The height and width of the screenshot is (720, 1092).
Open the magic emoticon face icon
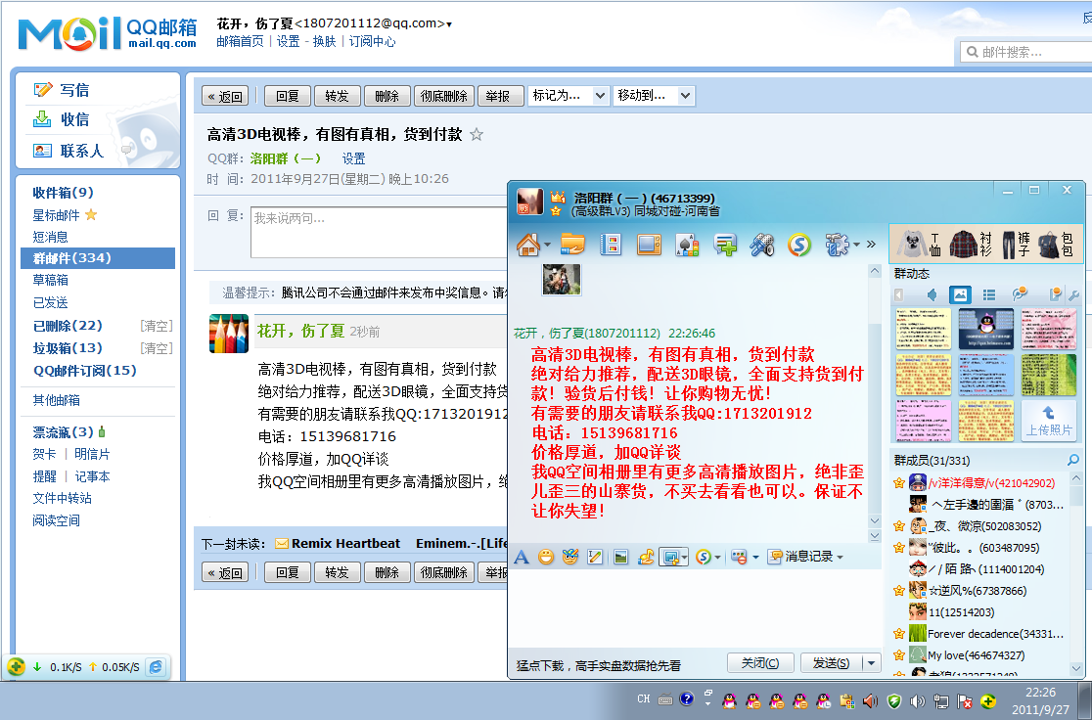click(x=570, y=557)
